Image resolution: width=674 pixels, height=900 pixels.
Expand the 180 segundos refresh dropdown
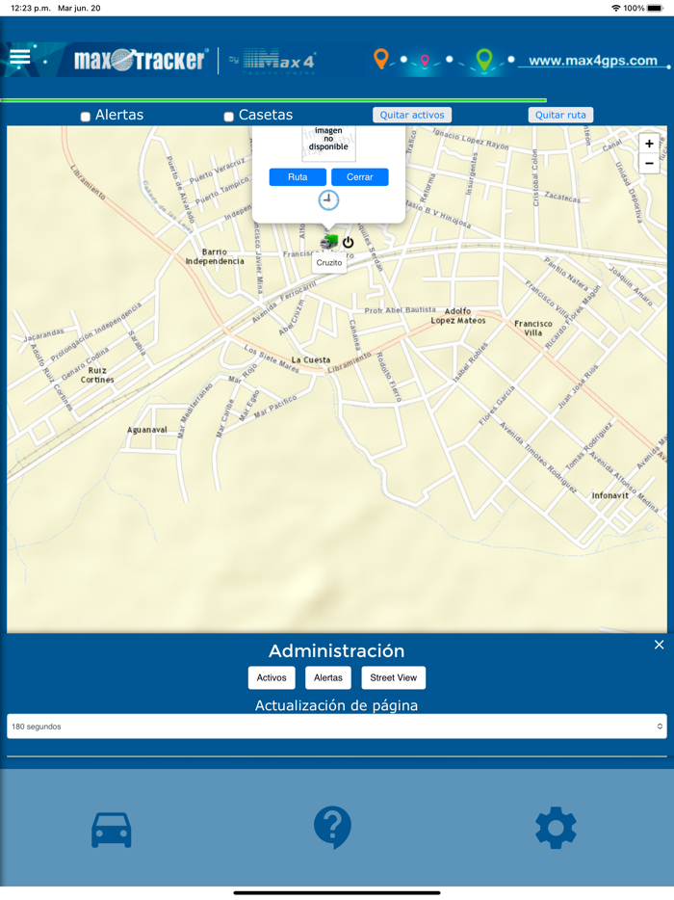pos(337,727)
